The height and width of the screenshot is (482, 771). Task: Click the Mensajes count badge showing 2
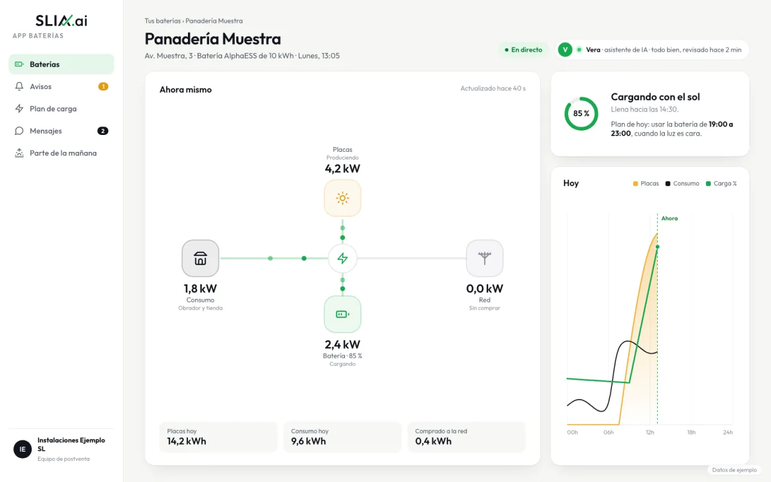click(103, 131)
